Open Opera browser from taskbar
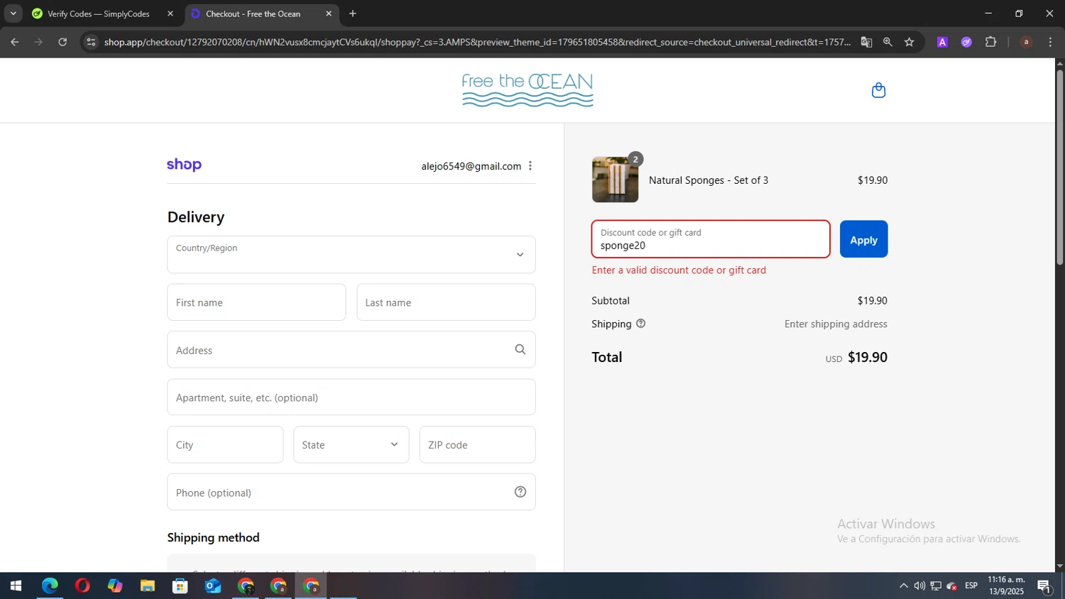The width and height of the screenshot is (1065, 599). [x=82, y=586]
